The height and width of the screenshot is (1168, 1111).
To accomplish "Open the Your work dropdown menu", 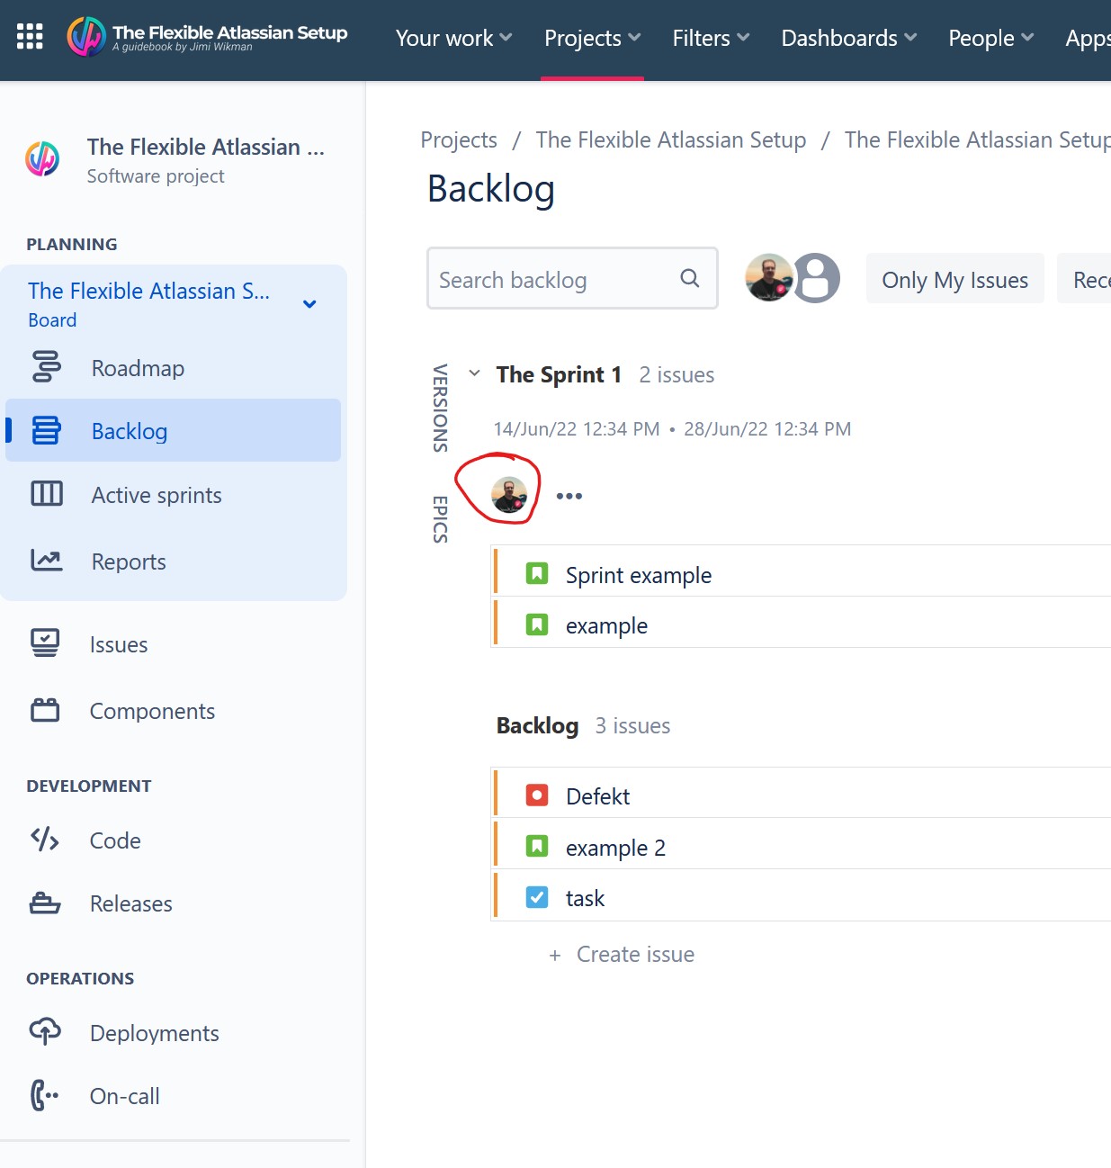I will pos(453,38).
